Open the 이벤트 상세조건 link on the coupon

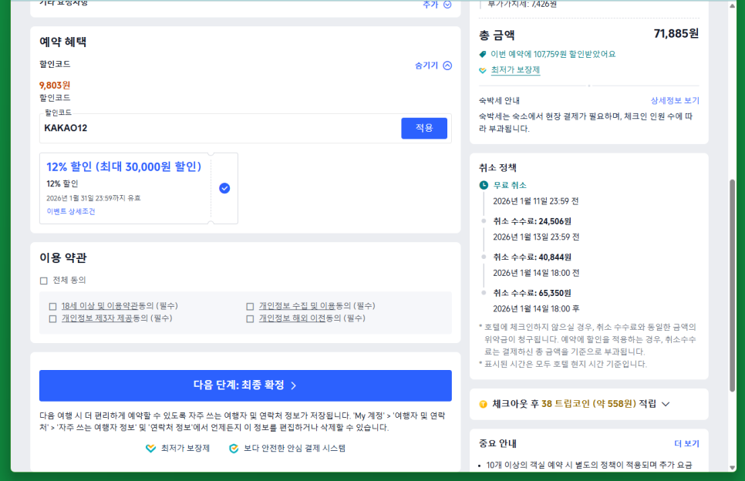click(72, 211)
